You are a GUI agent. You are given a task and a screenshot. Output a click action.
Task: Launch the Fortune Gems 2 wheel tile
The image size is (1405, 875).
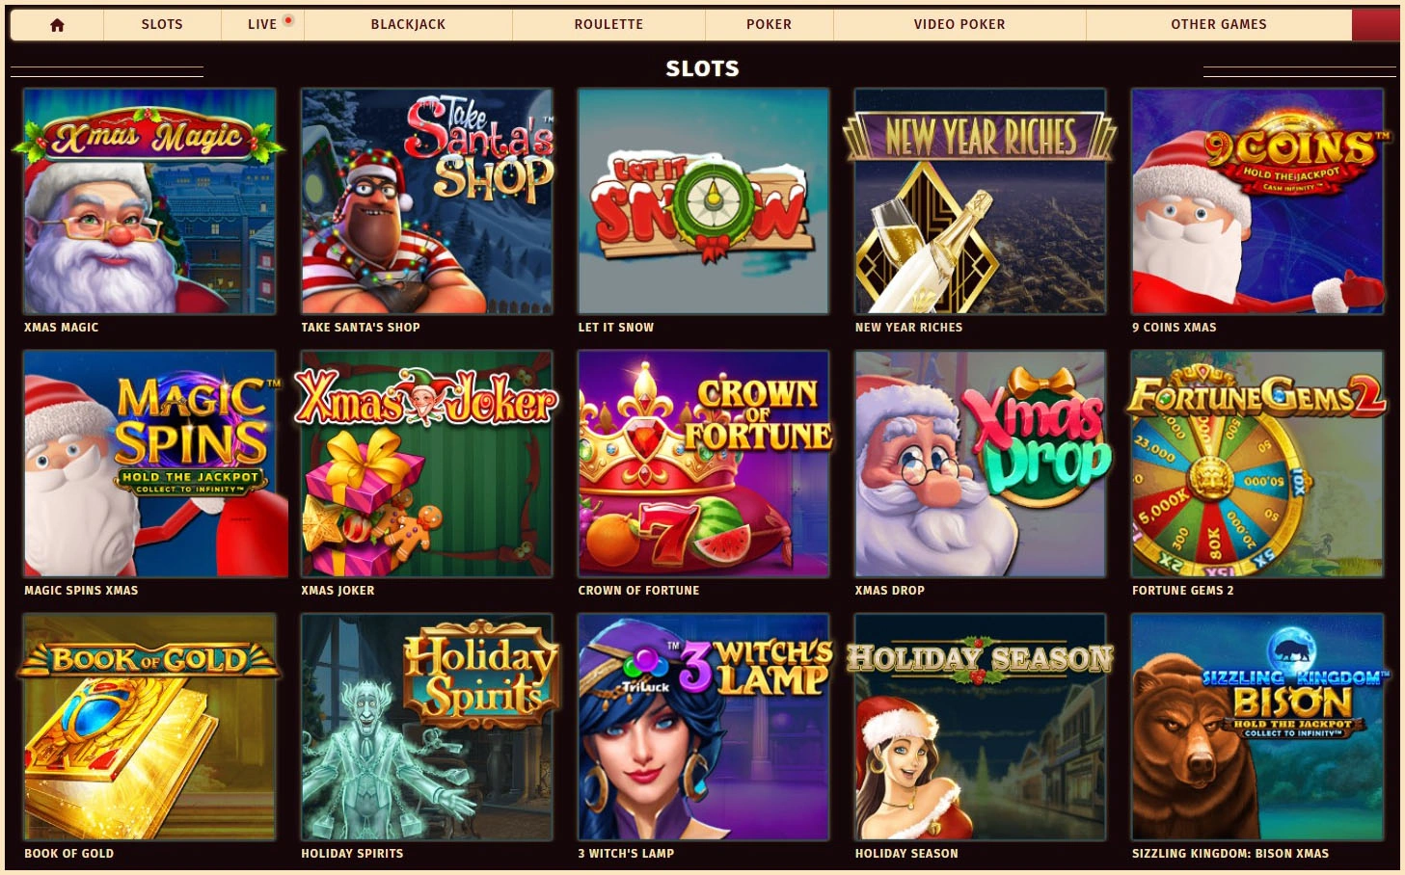pyautogui.click(x=1257, y=464)
